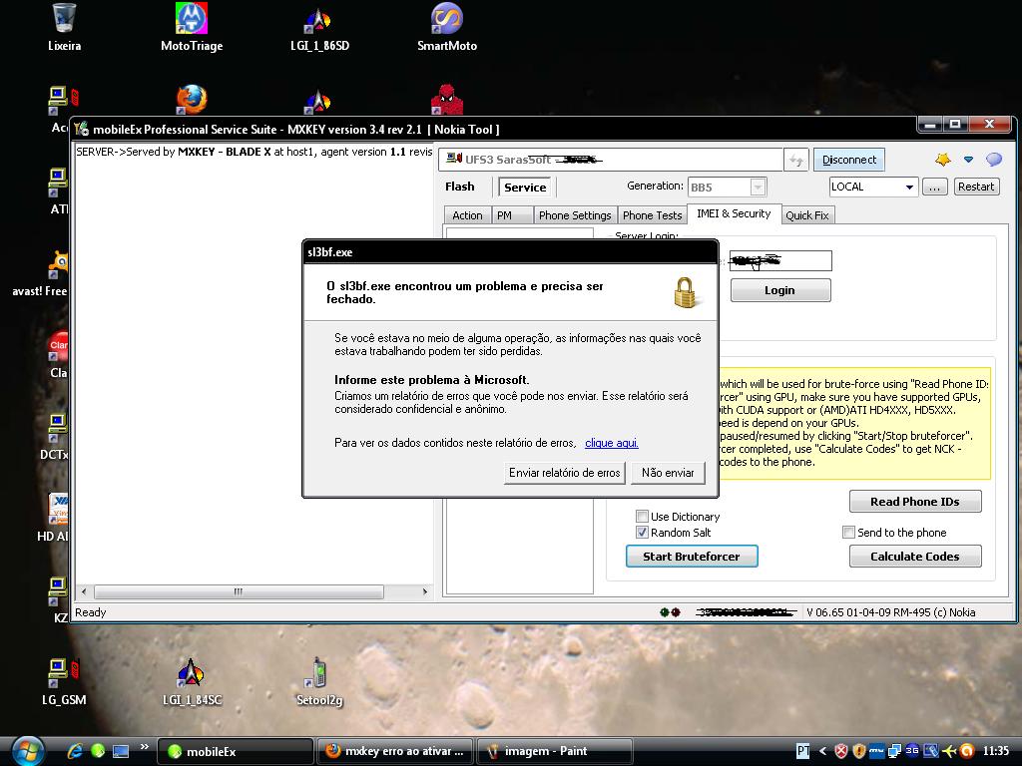
Task: Click the 3G modem tray icon
Action: point(912,751)
